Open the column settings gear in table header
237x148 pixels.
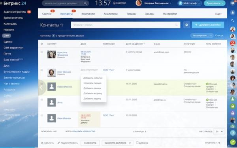click(x=42, y=44)
